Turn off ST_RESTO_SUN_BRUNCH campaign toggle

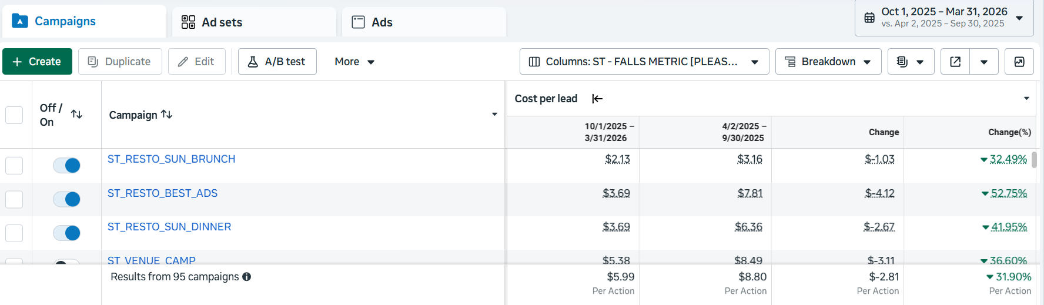click(66, 166)
